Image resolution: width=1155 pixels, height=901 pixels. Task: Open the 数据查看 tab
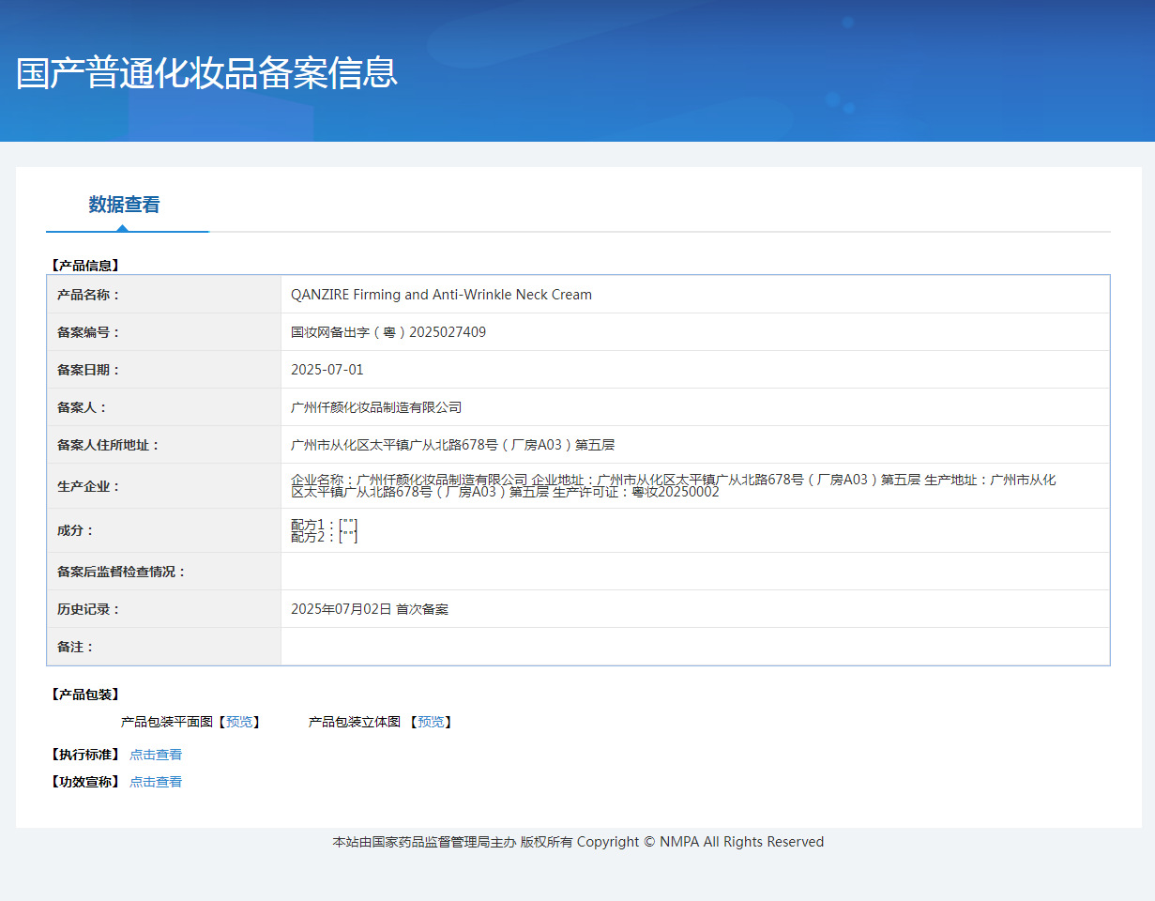(124, 205)
